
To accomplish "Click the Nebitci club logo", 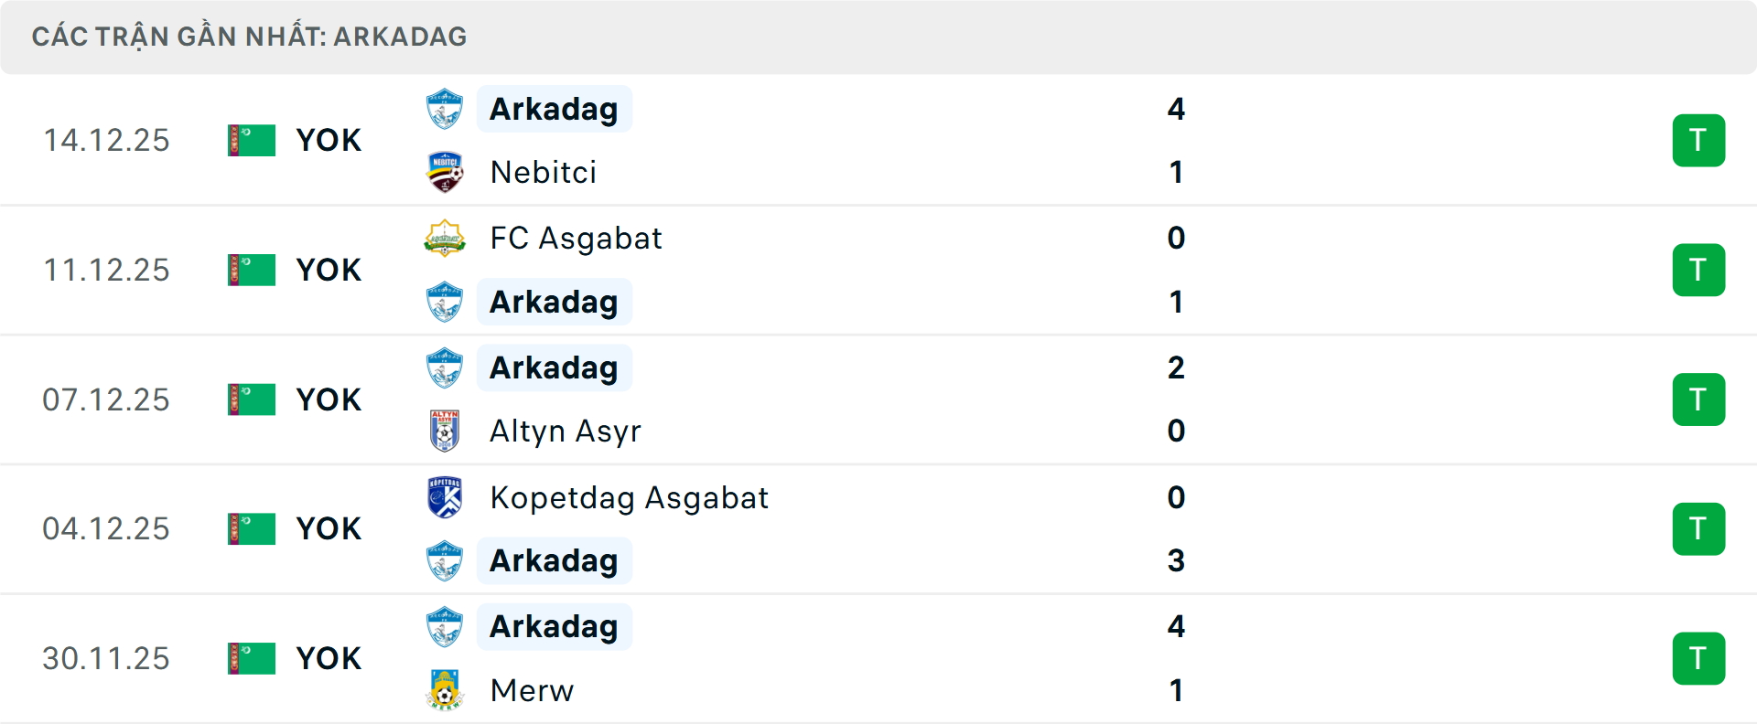I will [445, 172].
